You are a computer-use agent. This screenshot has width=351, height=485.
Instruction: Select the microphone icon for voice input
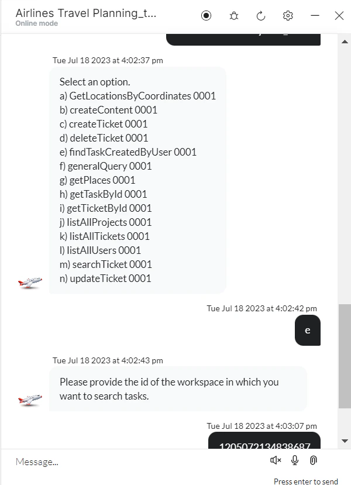(294, 460)
